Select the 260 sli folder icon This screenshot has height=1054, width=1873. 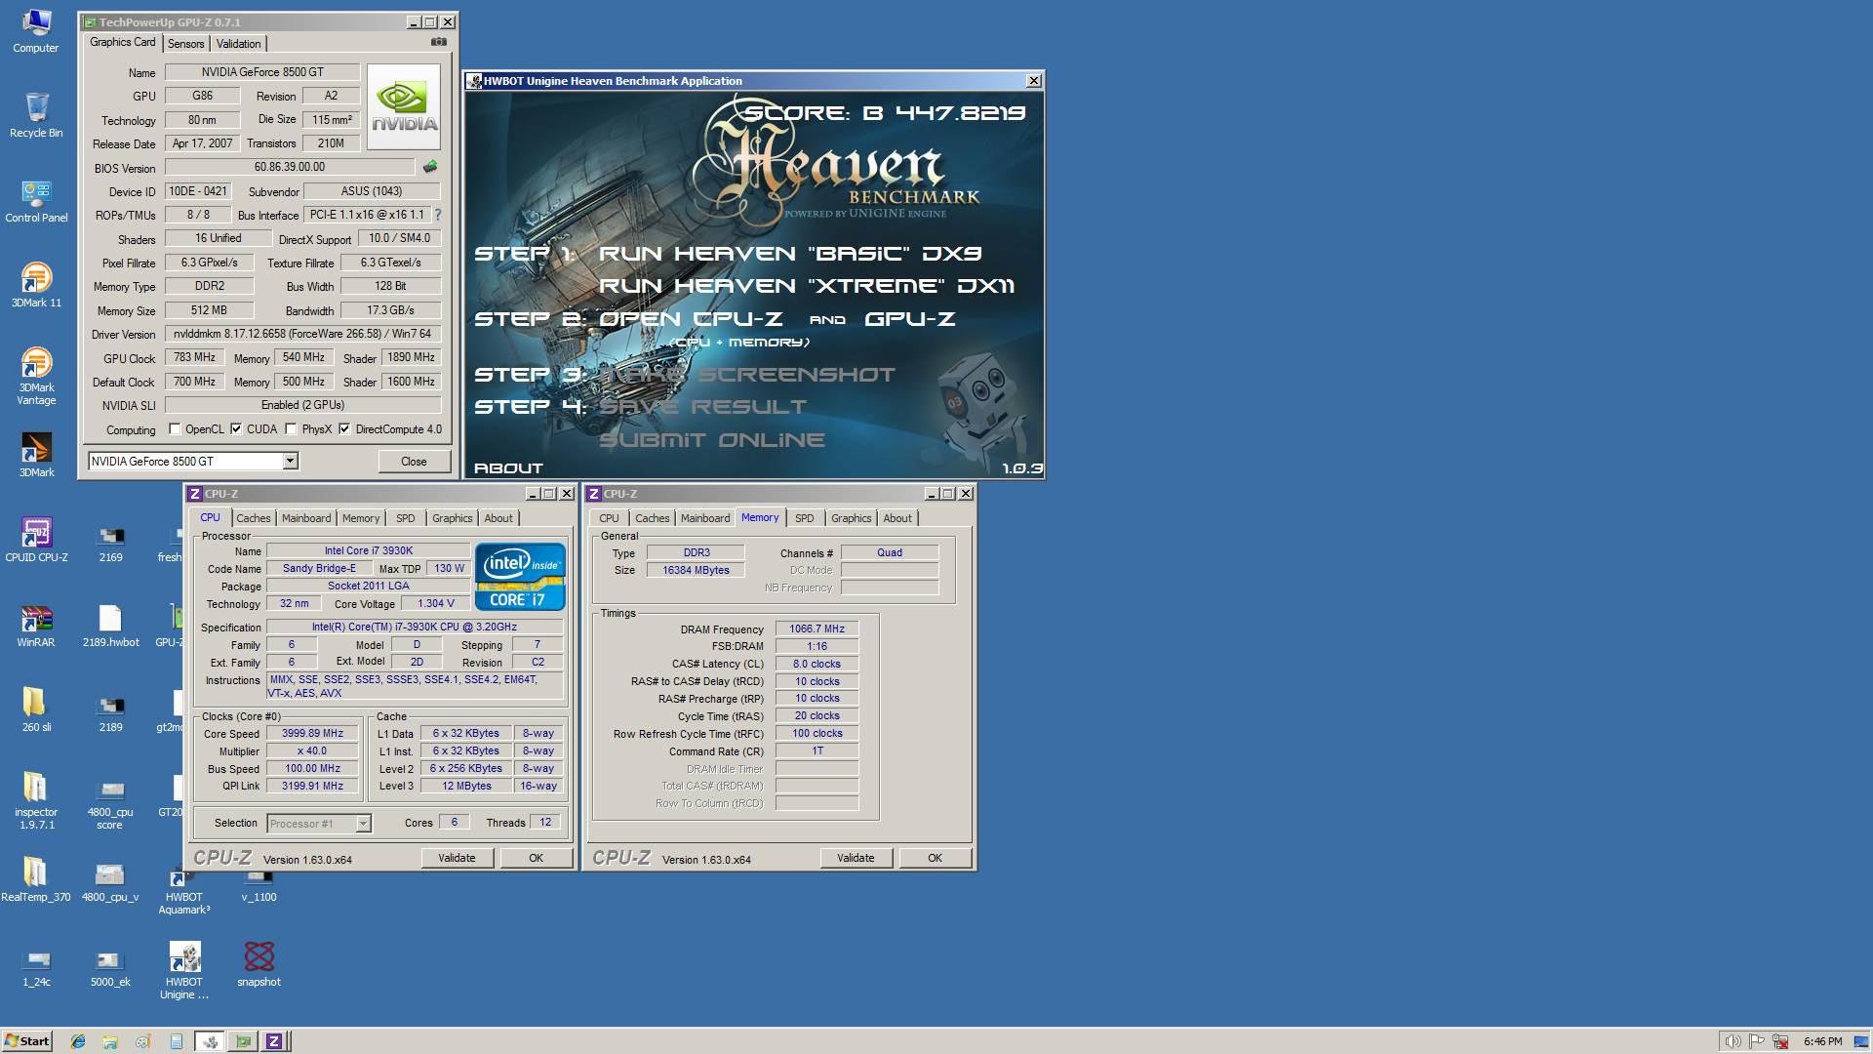click(36, 709)
